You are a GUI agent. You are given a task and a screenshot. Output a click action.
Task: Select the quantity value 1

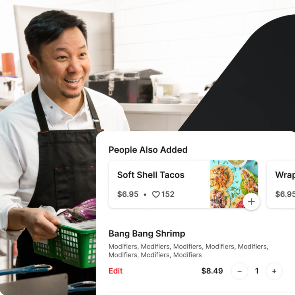pos(257,271)
